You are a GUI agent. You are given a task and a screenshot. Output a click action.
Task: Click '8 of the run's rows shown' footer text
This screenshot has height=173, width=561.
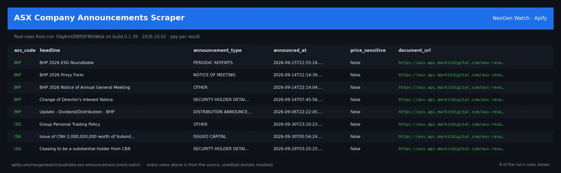pyautogui.click(x=524, y=165)
